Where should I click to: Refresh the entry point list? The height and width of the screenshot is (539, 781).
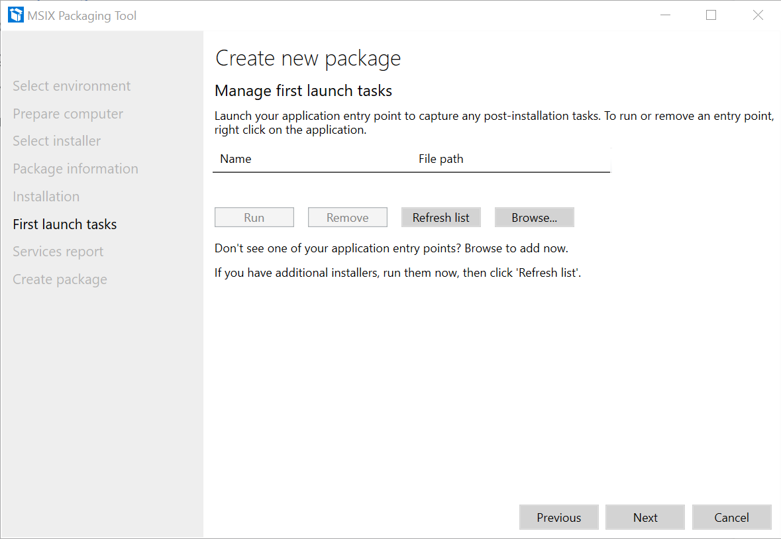(x=441, y=217)
